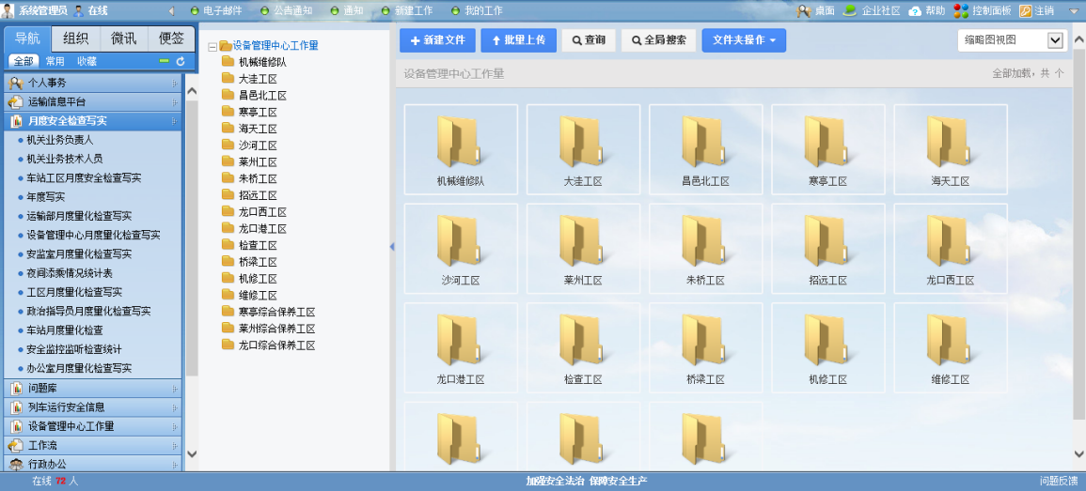Screen dimensions: 1086x491
Task: Click the 帮助 help cloud icon
Action: tap(915, 11)
